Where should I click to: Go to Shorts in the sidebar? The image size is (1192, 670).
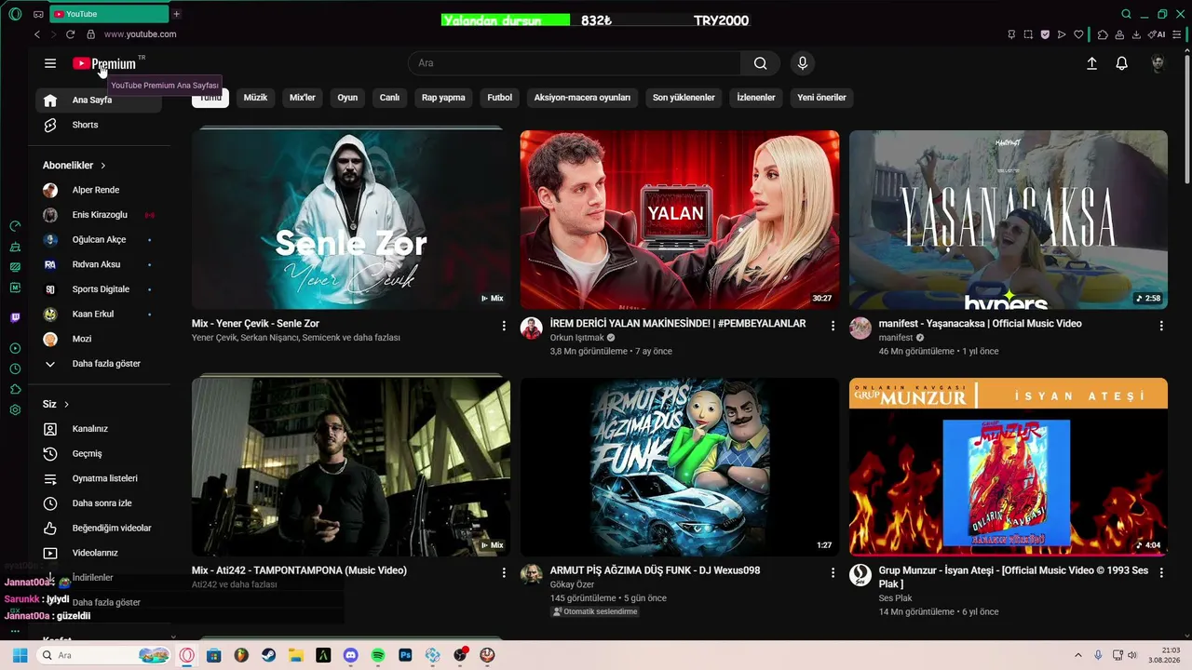click(x=99, y=125)
